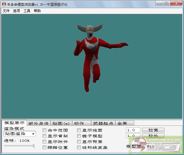Toggle the 镜子模型 checkbox
Image resolution: width=184 pixels, height=155 pixels.
[x=79, y=136]
